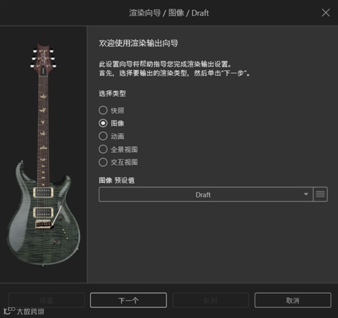Click the guitar preview thumbnail
The image size is (338, 318).
coord(43,154)
